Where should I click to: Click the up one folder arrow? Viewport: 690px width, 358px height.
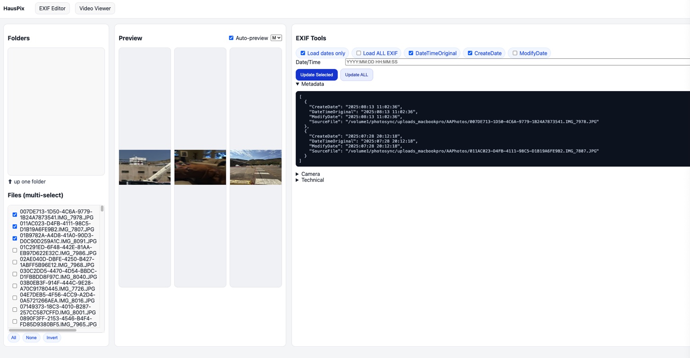[10, 182]
